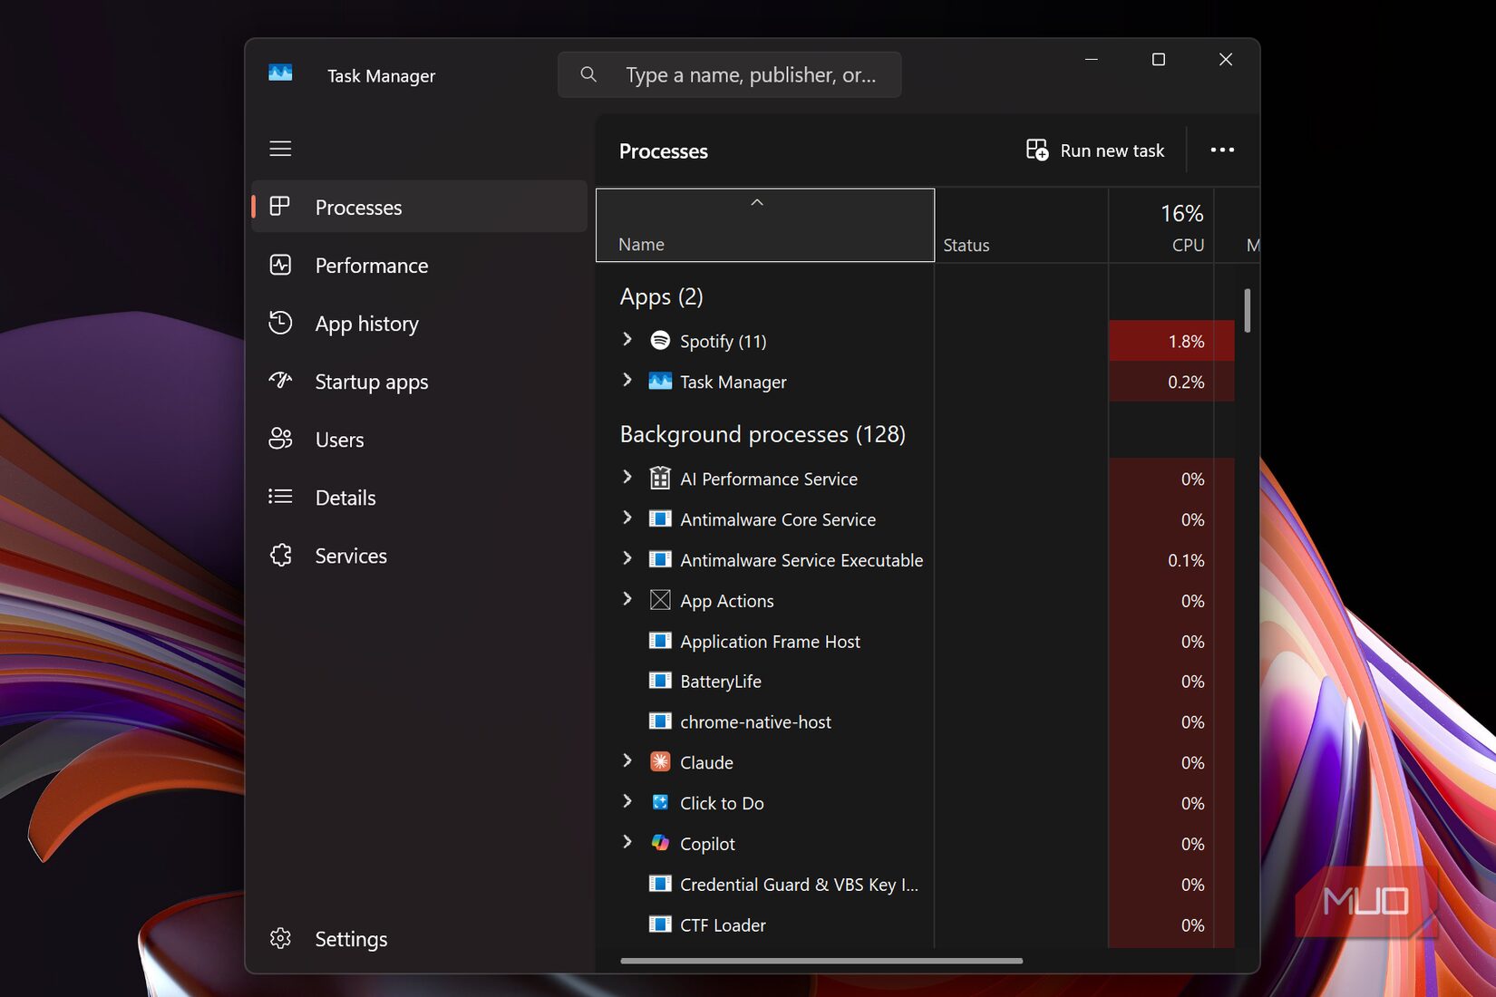
Task: Sort by the Status column header
Action: coord(1022,225)
